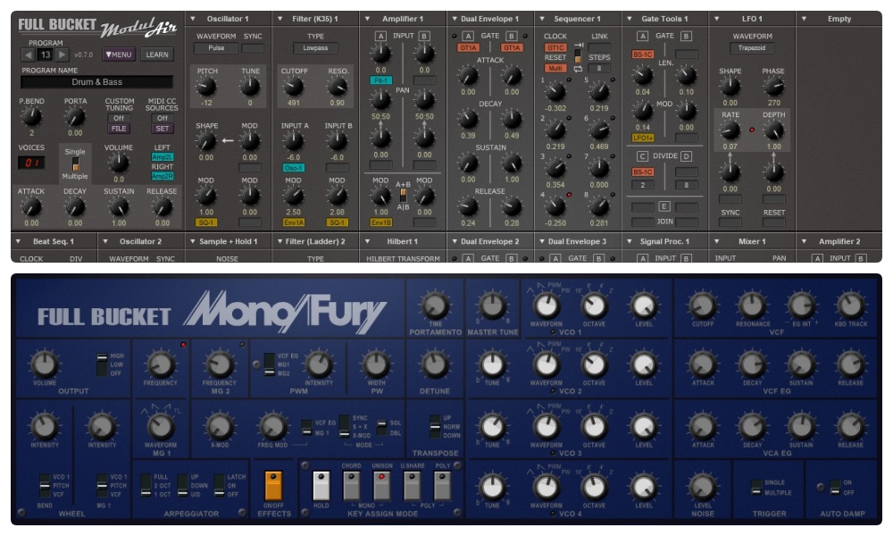
Task: Open the Oscillator 1 module dropdown
Action: point(193,19)
